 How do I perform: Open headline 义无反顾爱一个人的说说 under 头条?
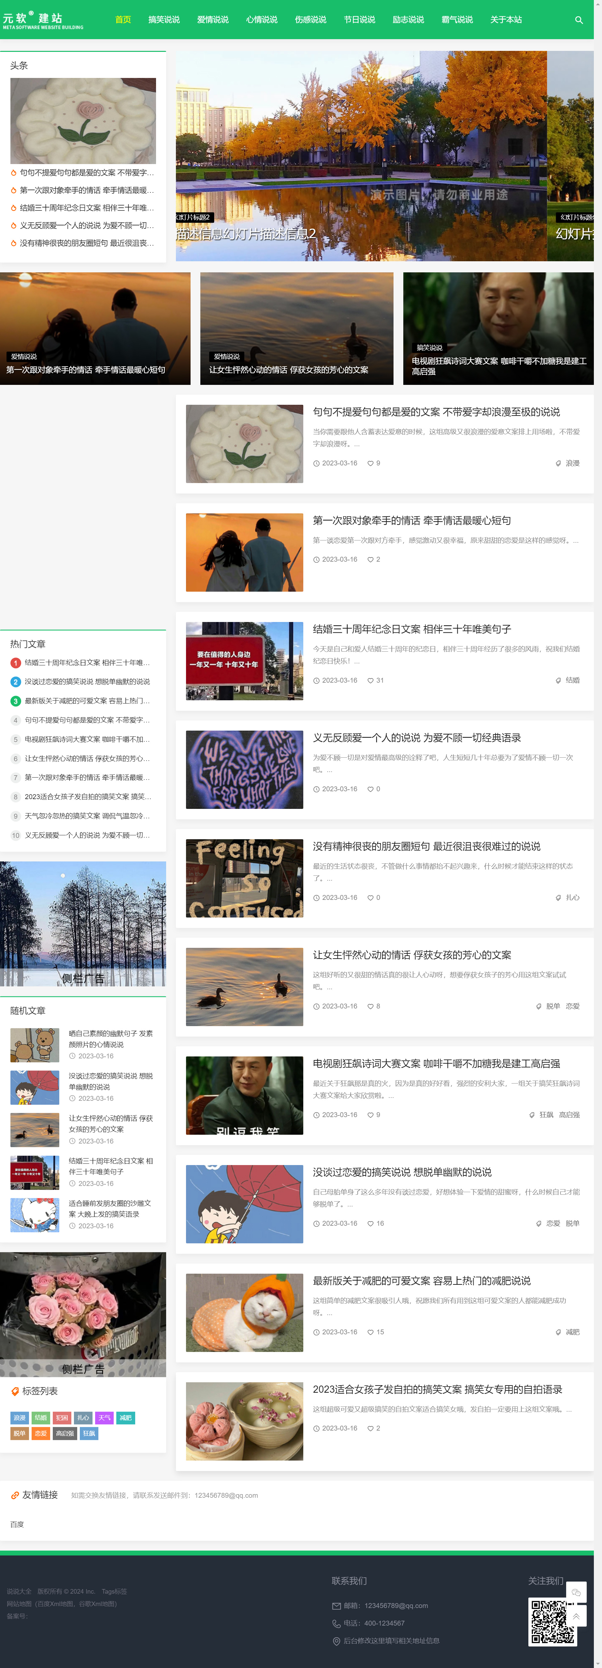(87, 225)
